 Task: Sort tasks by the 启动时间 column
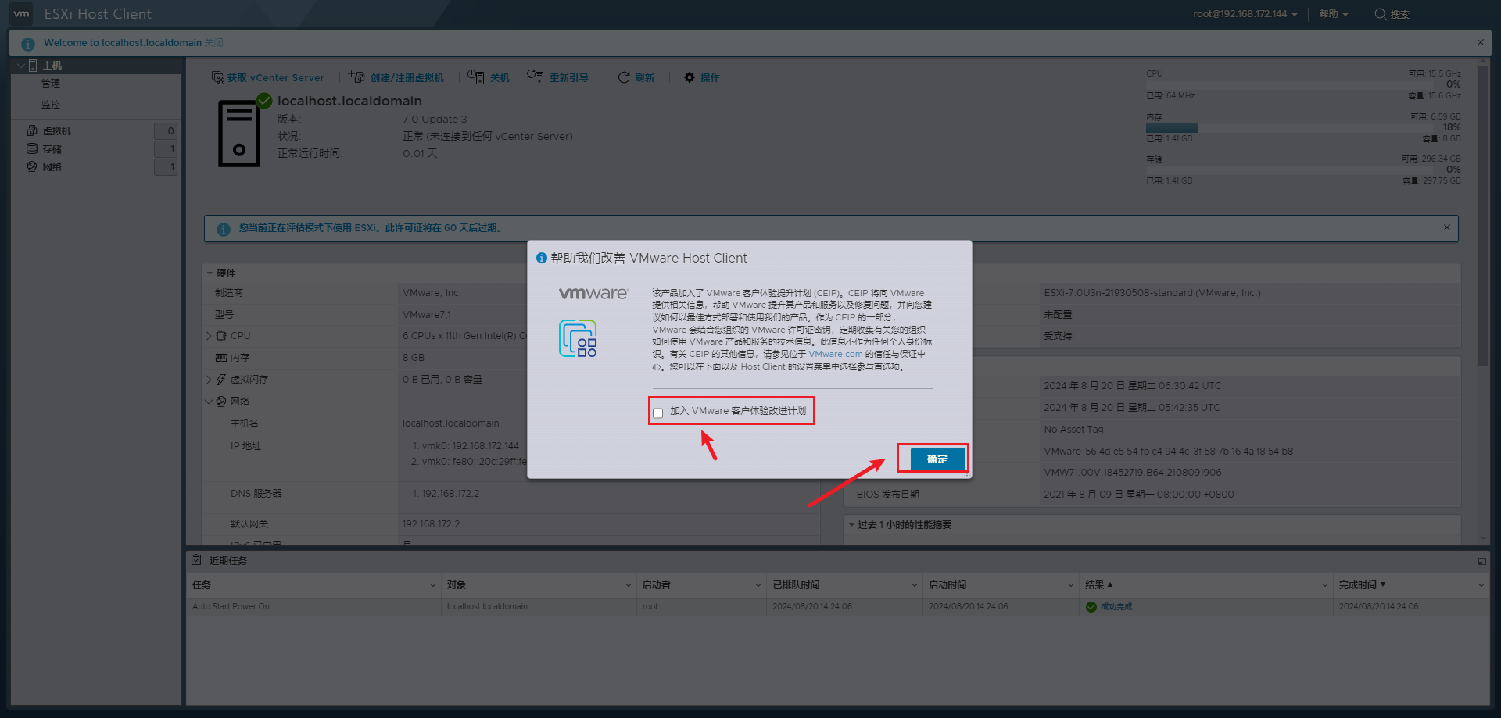pyautogui.click(x=1001, y=585)
